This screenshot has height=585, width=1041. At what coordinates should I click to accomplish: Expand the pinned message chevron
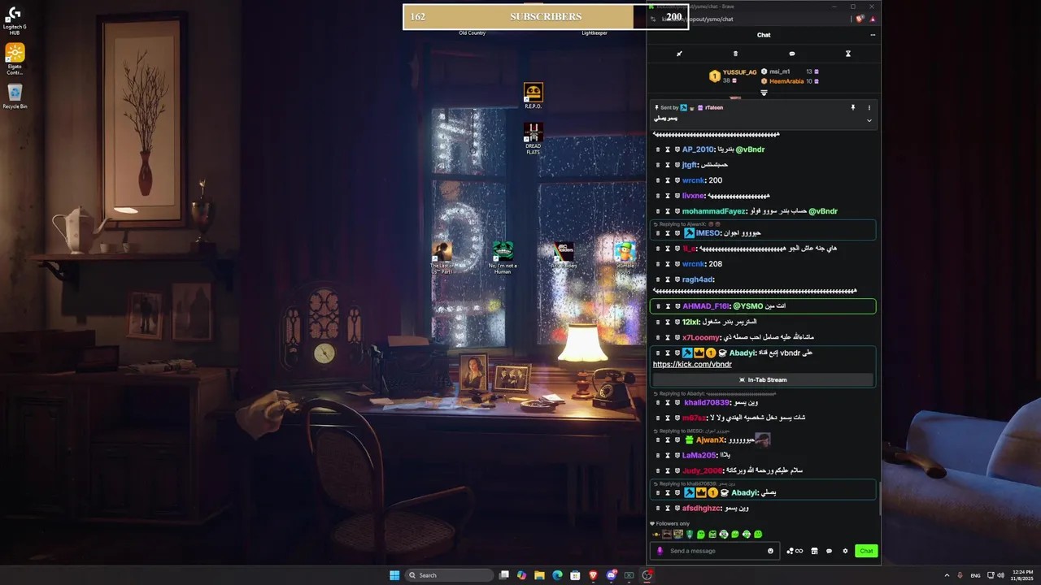click(869, 120)
